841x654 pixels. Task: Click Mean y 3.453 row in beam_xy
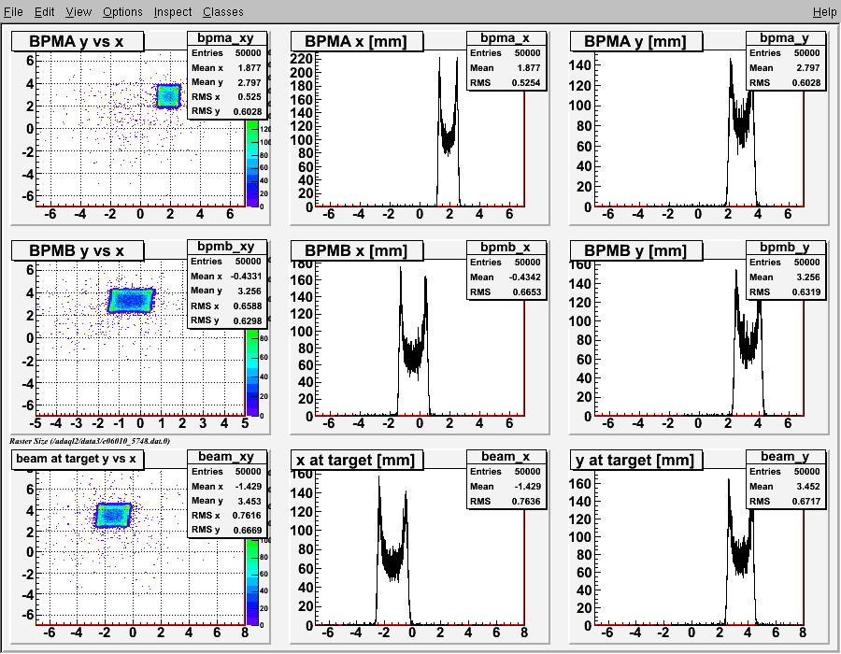(x=226, y=501)
